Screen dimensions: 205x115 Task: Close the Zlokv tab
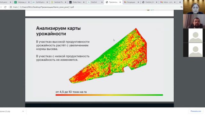[84, 2]
